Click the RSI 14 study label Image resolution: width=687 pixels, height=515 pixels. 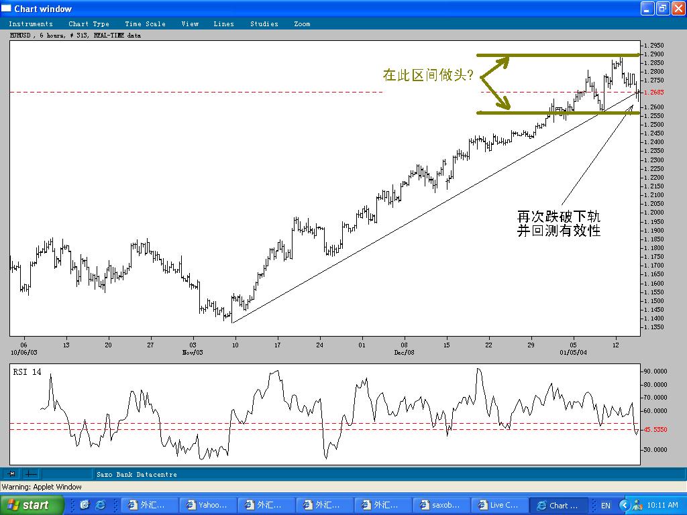(27, 371)
